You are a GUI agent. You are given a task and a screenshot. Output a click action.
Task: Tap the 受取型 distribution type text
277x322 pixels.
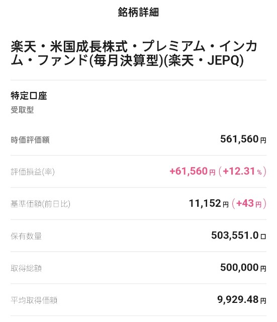(x=22, y=110)
